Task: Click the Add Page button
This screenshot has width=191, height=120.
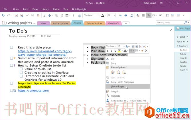Action: coord(183,29)
